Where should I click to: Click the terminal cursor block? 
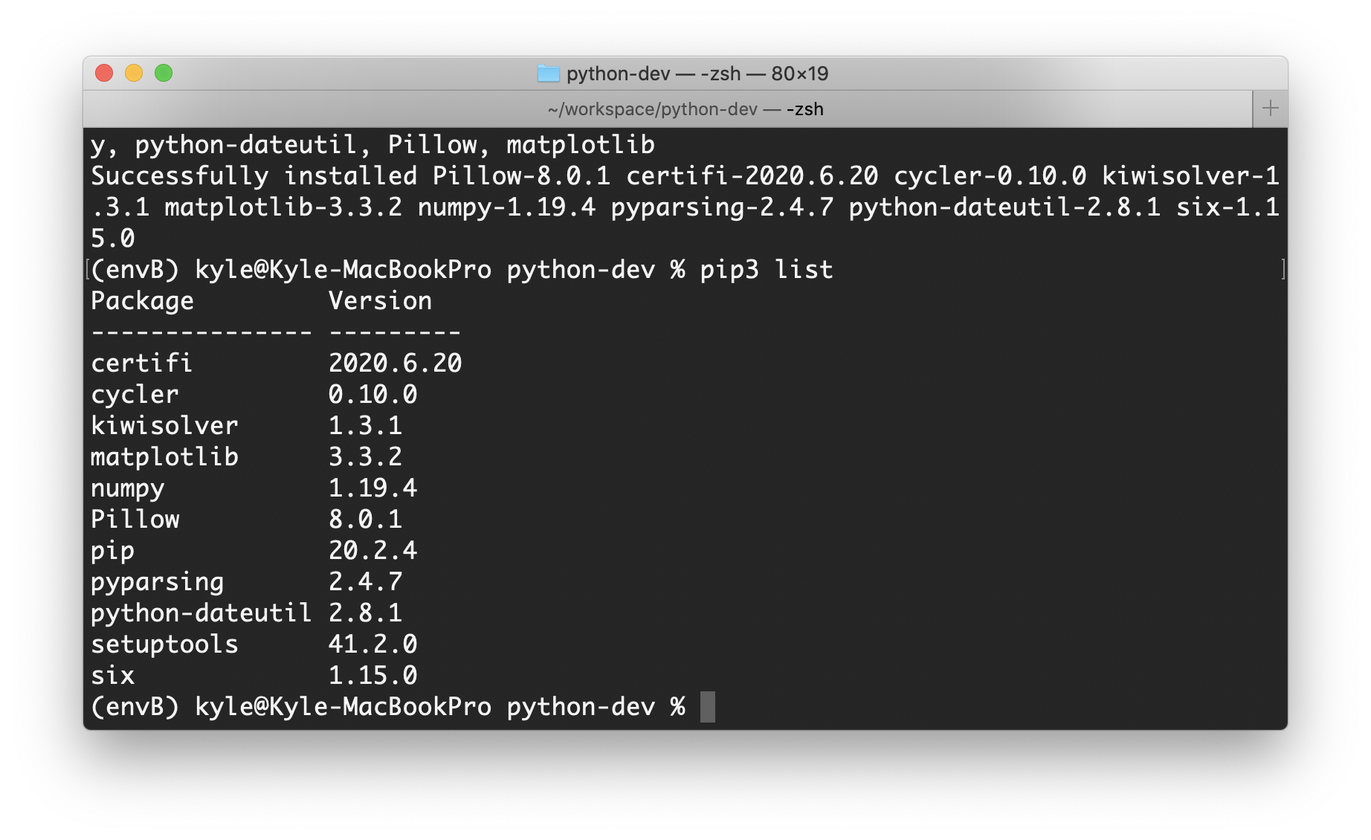(706, 707)
